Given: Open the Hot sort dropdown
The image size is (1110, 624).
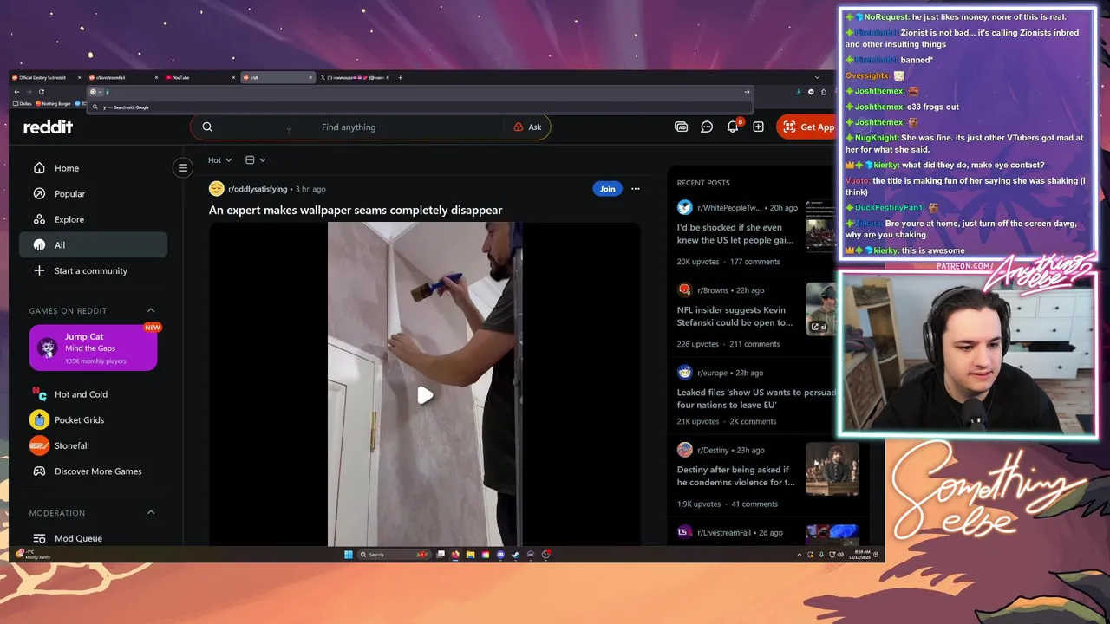Looking at the screenshot, I should (x=219, y=159).
